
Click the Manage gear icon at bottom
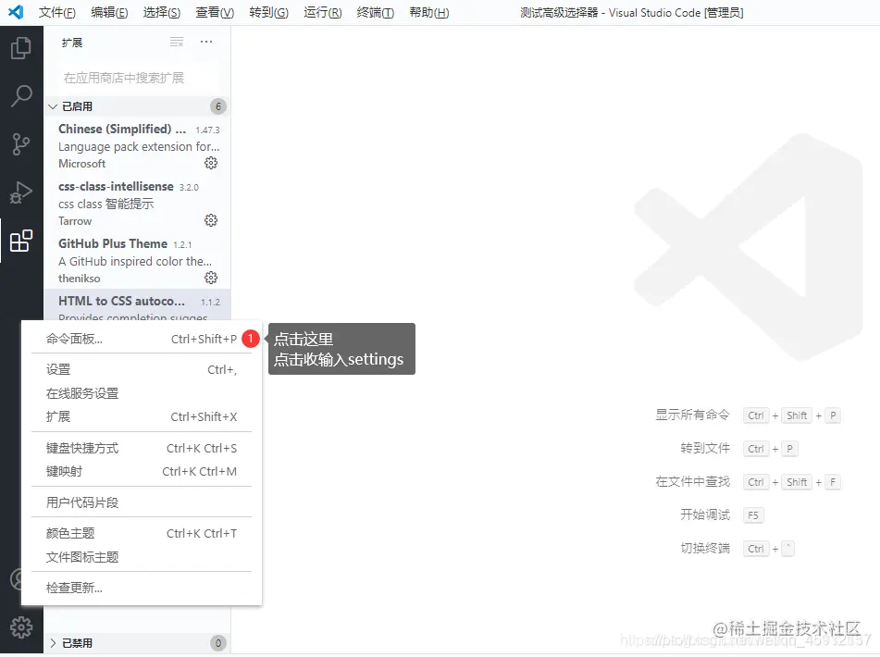click(x=20, y=627)
